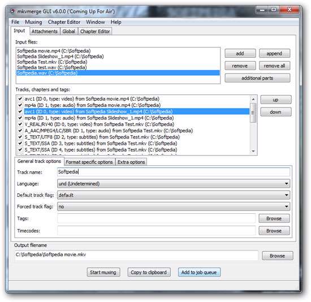
Task: Click the Tags input field
Action: click(156, 218)
